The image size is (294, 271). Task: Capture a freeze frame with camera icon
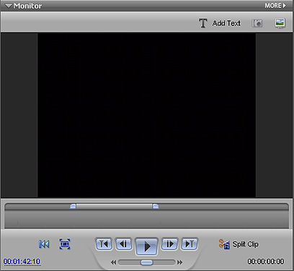click(257, 23)
